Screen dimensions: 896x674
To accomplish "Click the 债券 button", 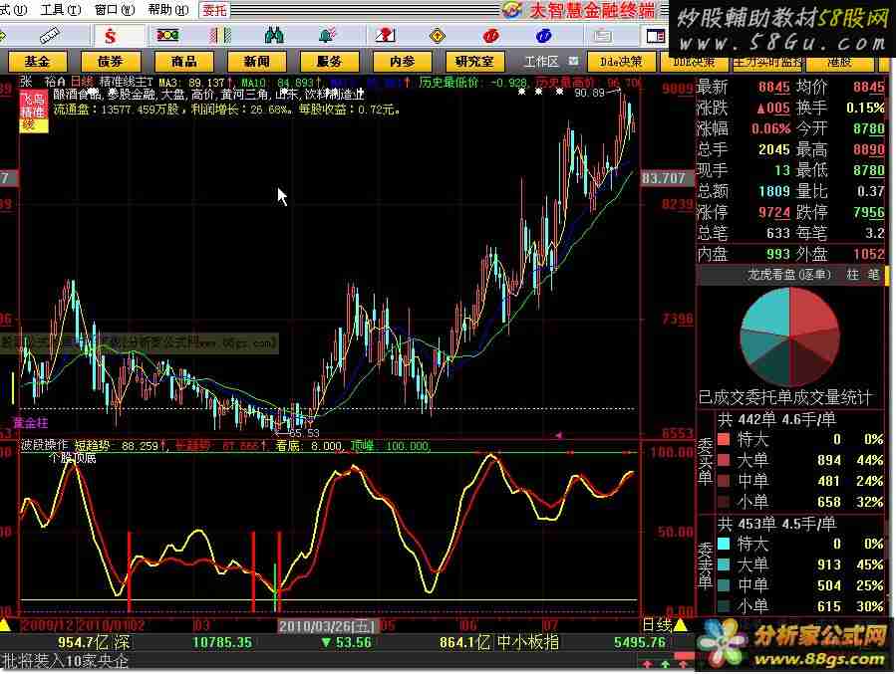I will [x=111, y=61].
